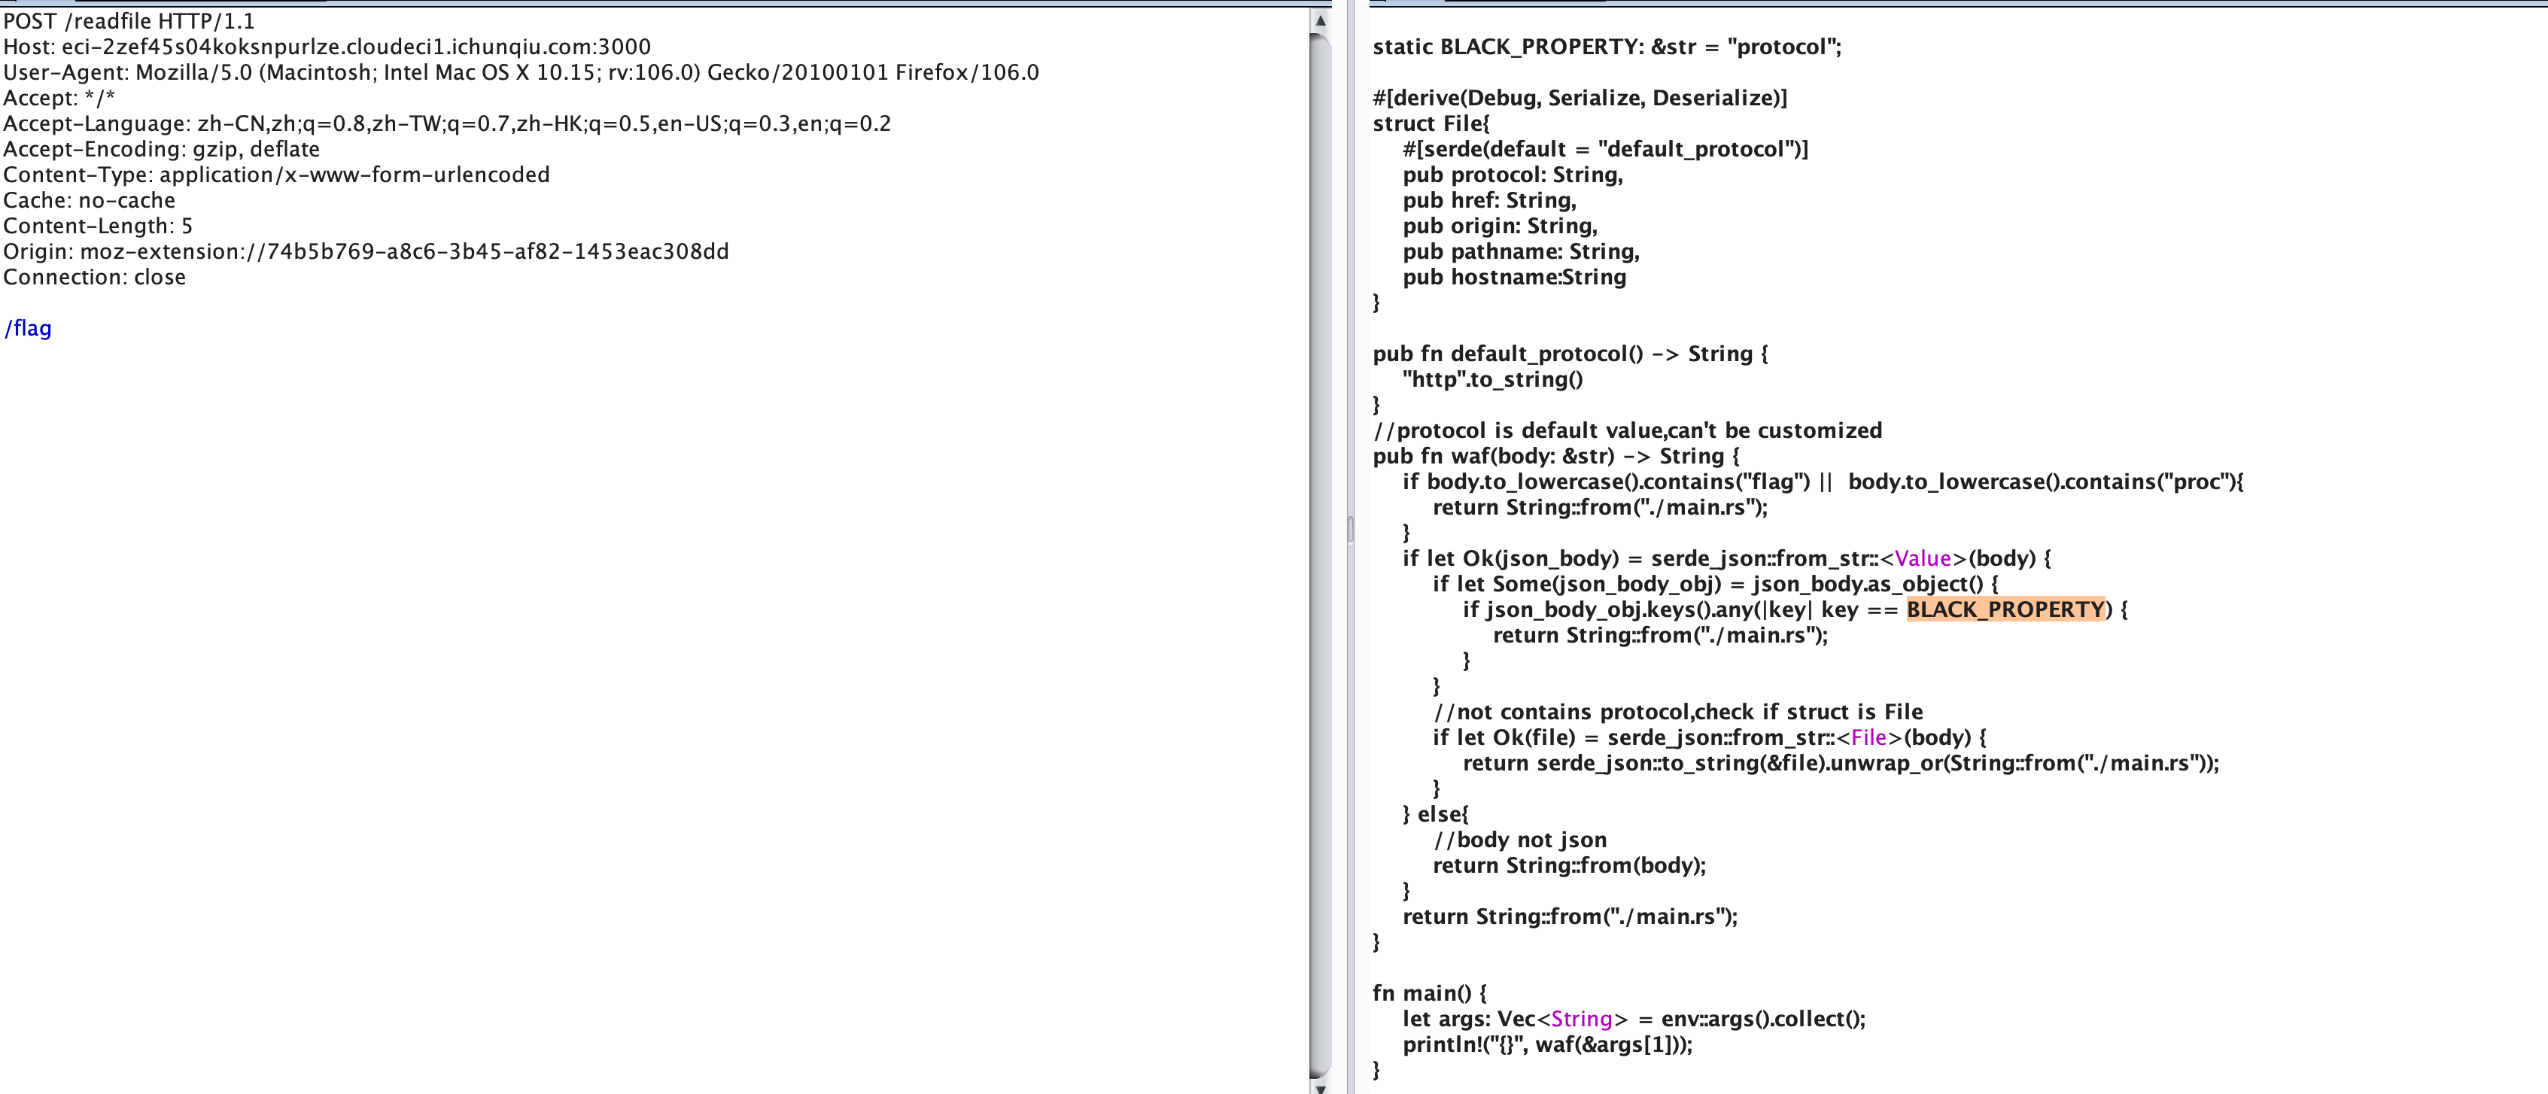Click the request pane vertical scrollbar thumb
Image resolution: width=2548 pixels, height=1094 pixels.
1319,554
